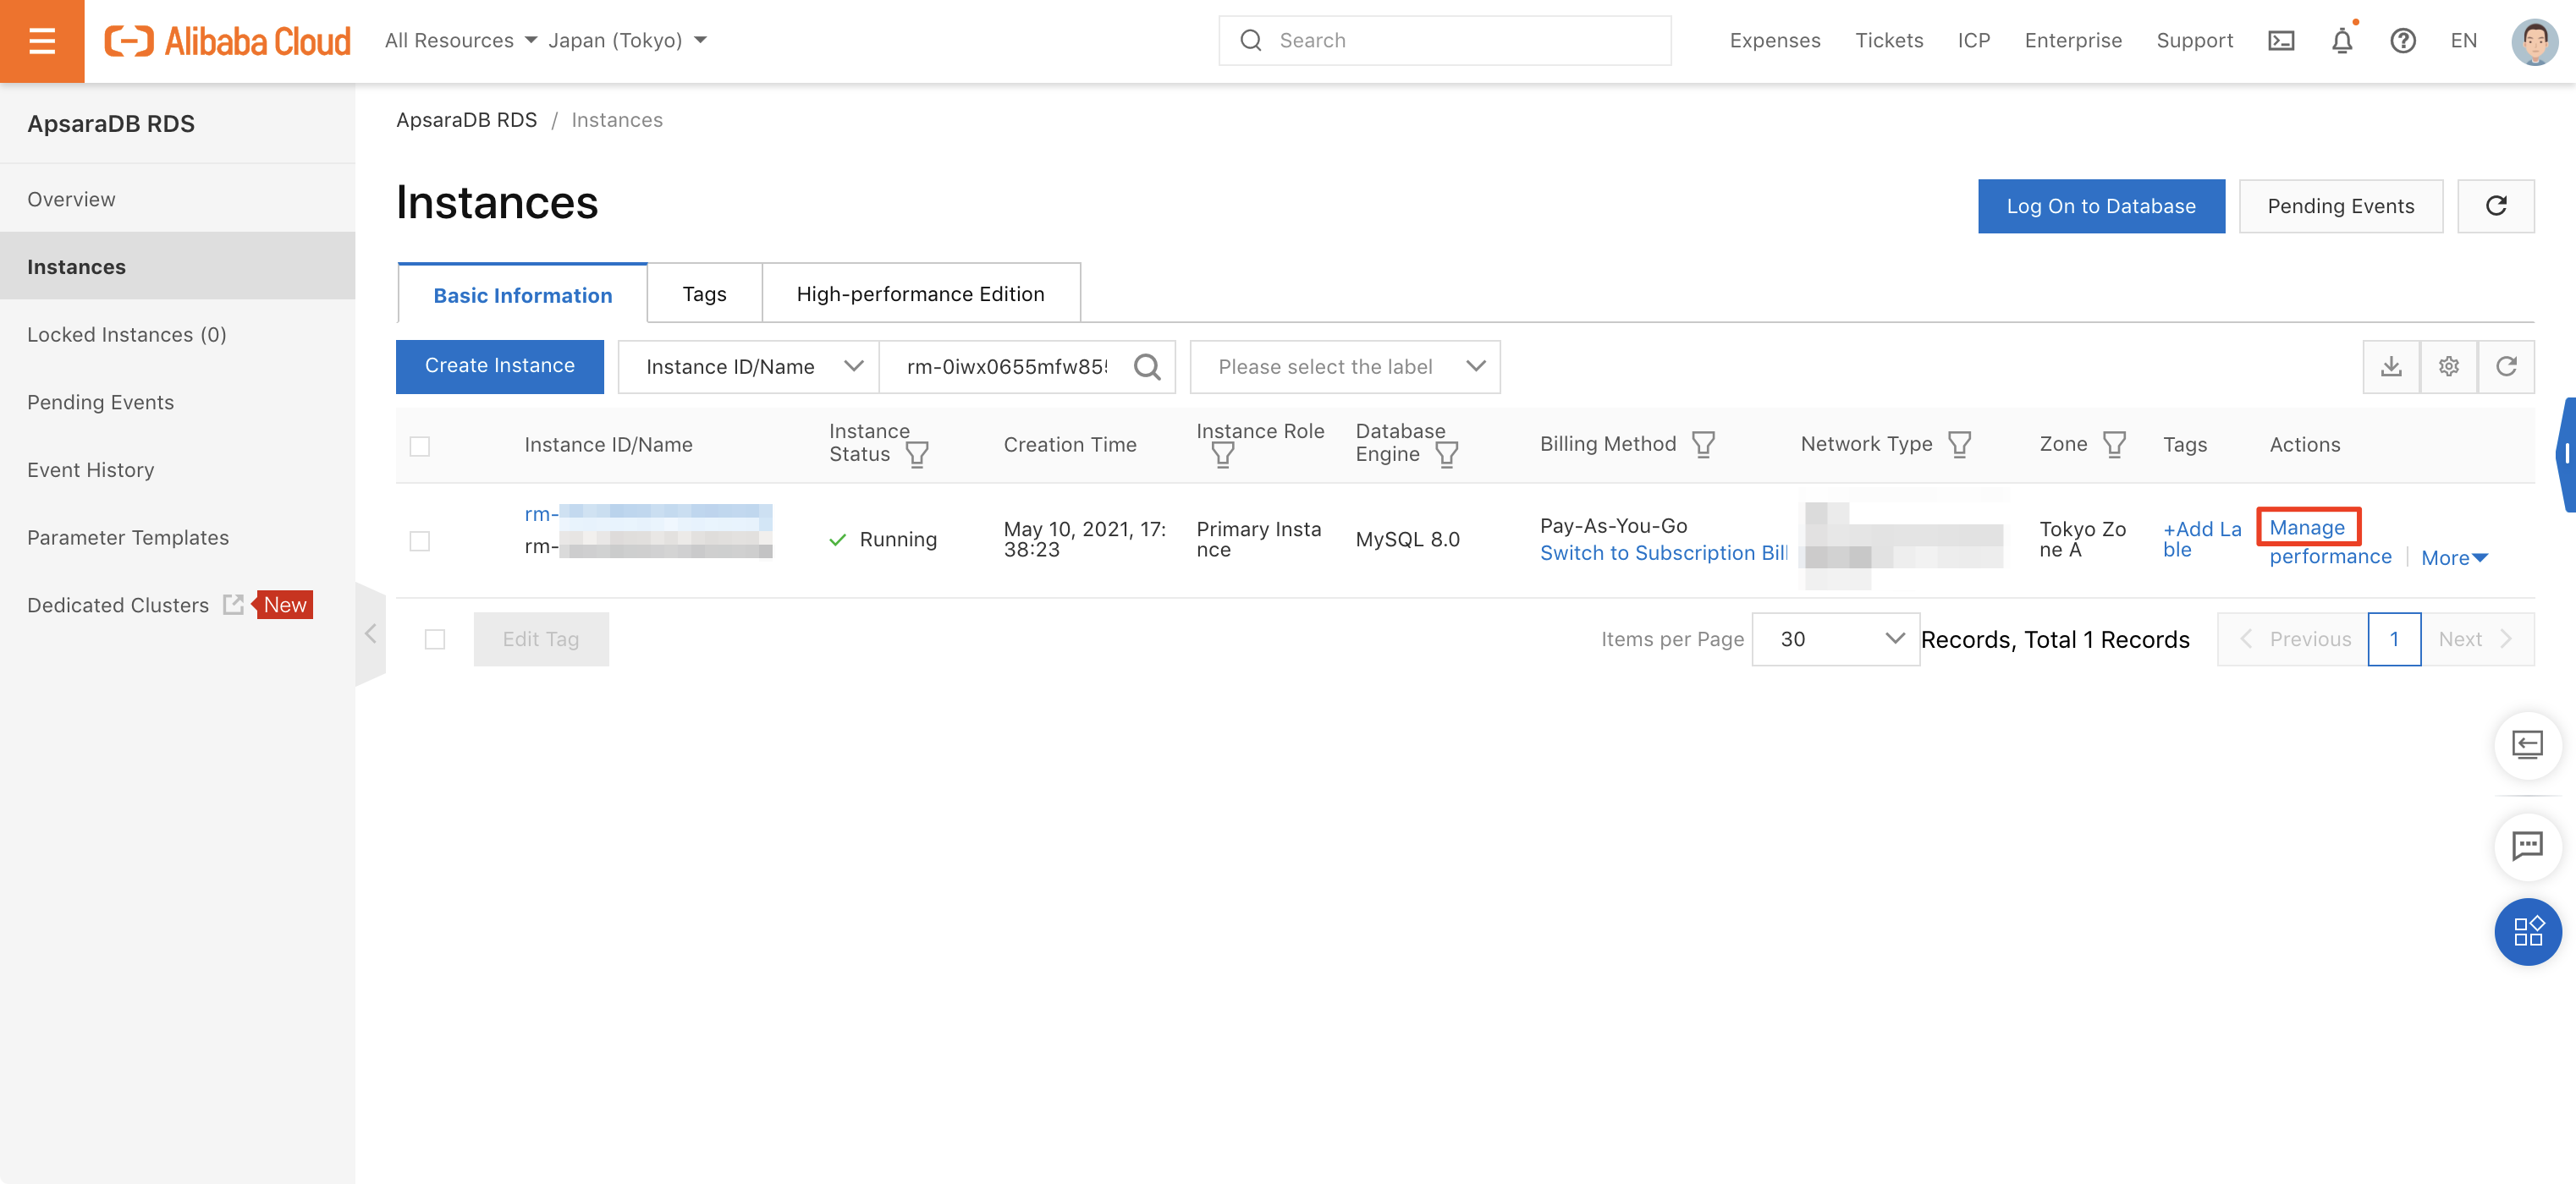Open the help question mark icon
The height and width of the screenshot is (1184, 2576).
[x=2403, y=41]
